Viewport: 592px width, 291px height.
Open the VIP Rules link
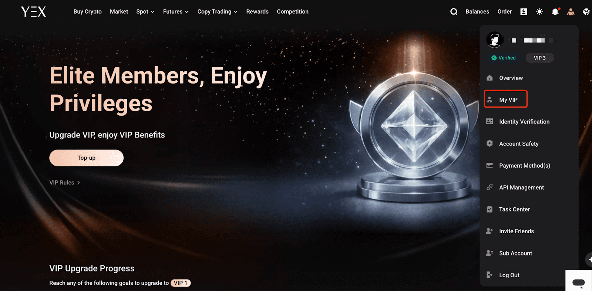click(x=65, y=183)
